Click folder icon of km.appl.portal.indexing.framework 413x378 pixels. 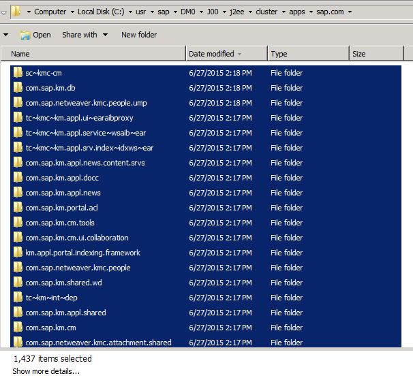(x=18, y=253)
